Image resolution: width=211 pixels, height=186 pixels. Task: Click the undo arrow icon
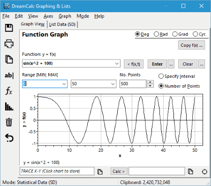coord(9,138)
